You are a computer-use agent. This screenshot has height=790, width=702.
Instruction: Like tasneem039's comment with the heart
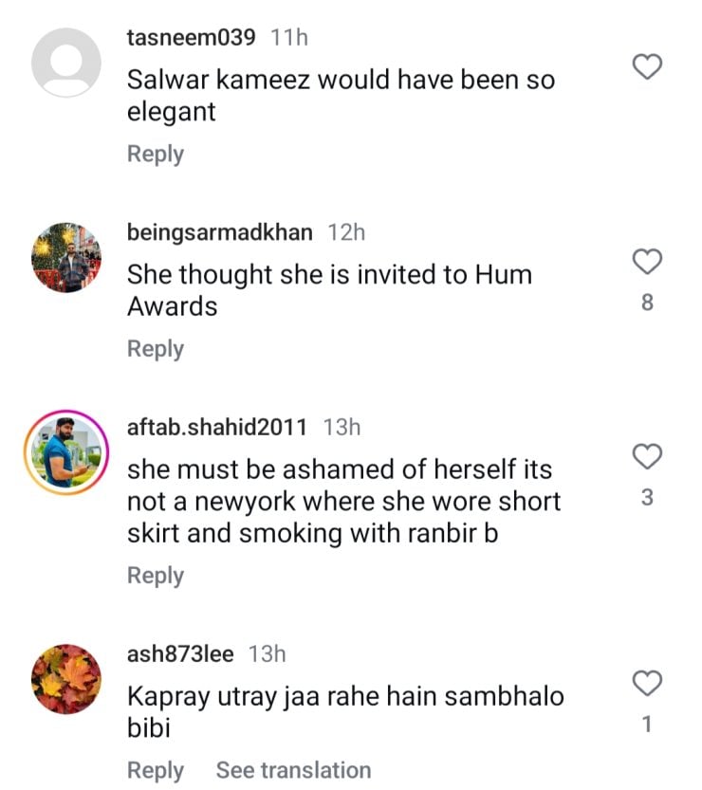tap(647, 67)
